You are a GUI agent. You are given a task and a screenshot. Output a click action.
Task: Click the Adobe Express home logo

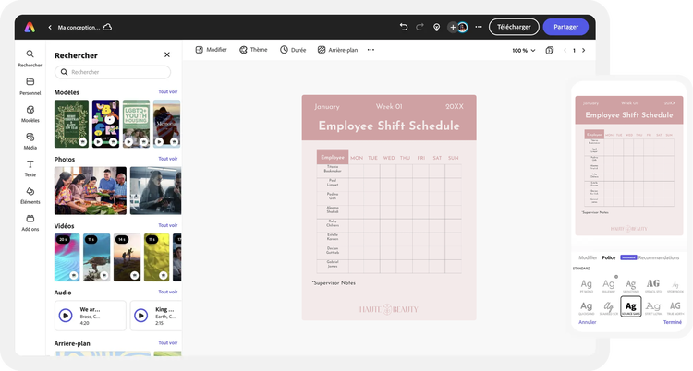click(x=30, y=27)
